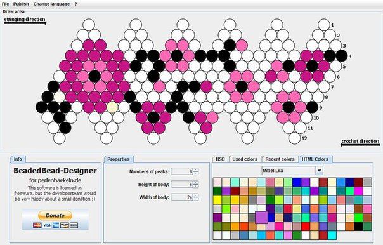The height and width of the screenshot is (245, 383).
Task: Open the question mark help menu
Action: 75,4
